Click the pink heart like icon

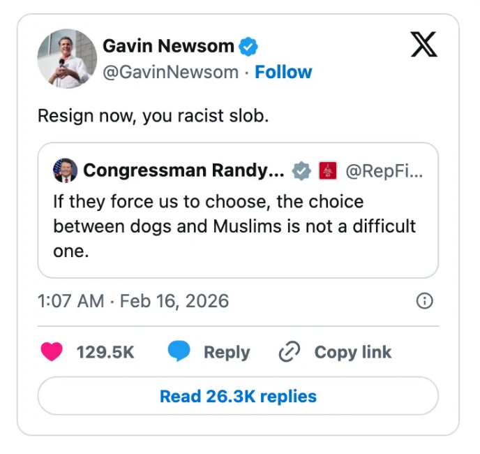tap(52, 351)
